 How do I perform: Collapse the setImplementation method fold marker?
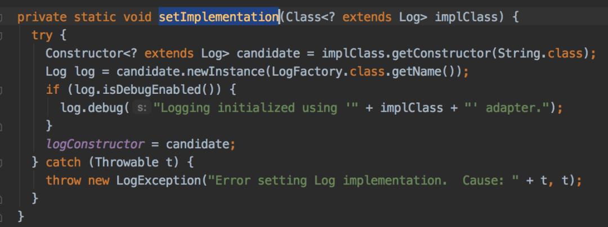point(1,17)
